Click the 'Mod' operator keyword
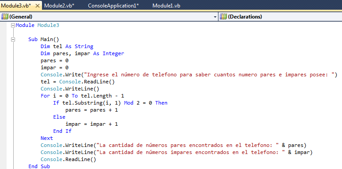 click(x=129, y=103)
